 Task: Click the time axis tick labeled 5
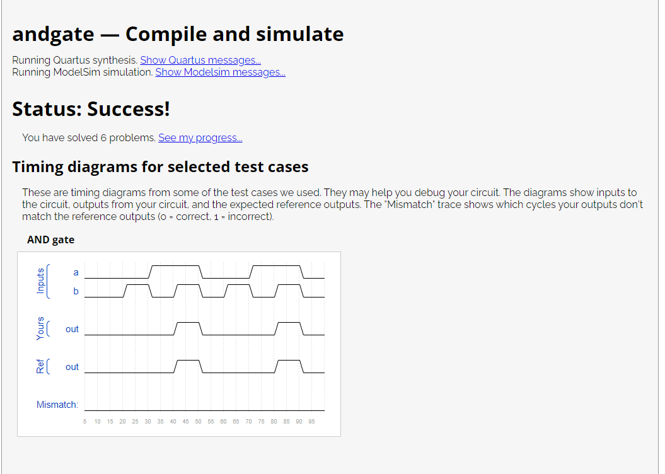[x=85, y=422]
